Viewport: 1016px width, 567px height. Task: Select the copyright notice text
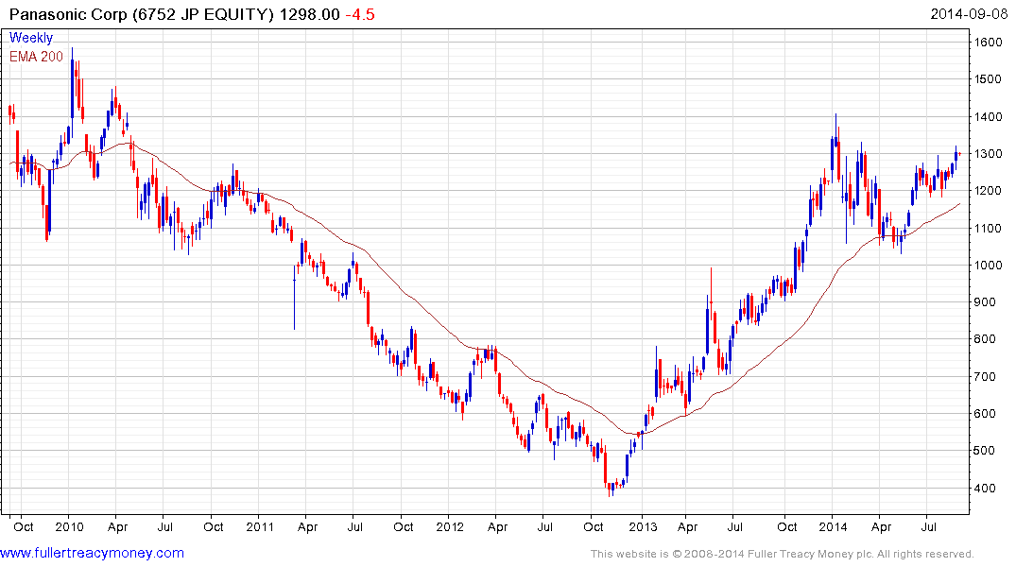pos(783,554)
